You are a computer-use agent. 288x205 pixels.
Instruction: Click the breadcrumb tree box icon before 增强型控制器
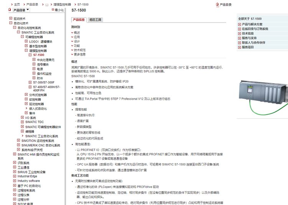pyautogui.click(x=46, y=5)
